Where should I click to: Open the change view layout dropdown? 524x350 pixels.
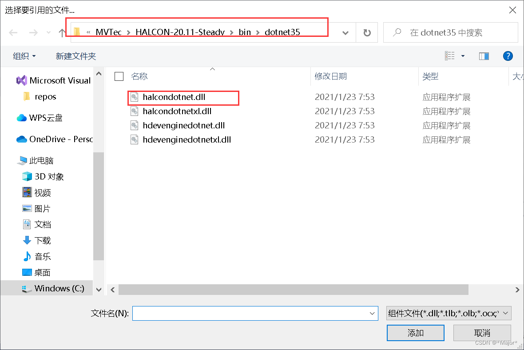(463, 56)
